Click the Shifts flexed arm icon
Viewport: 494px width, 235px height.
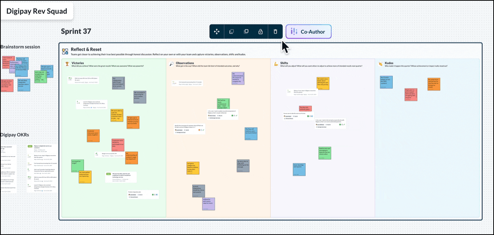276,63
